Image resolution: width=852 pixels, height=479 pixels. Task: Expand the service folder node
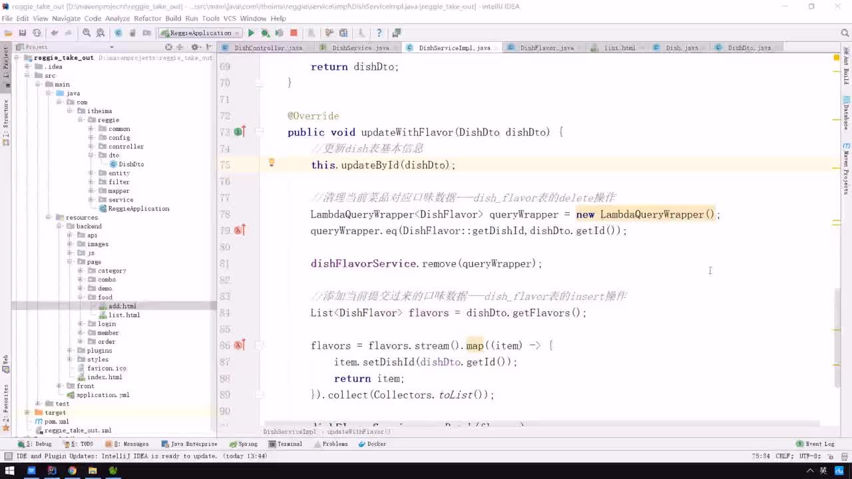pyautogui.click(x=91, y=200)
